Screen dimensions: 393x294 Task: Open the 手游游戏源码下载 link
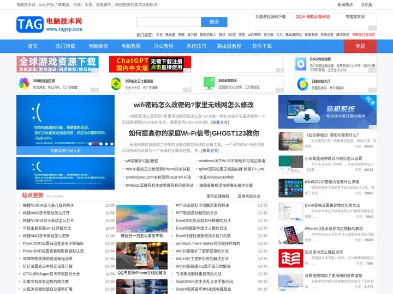(x=270, y=17)
